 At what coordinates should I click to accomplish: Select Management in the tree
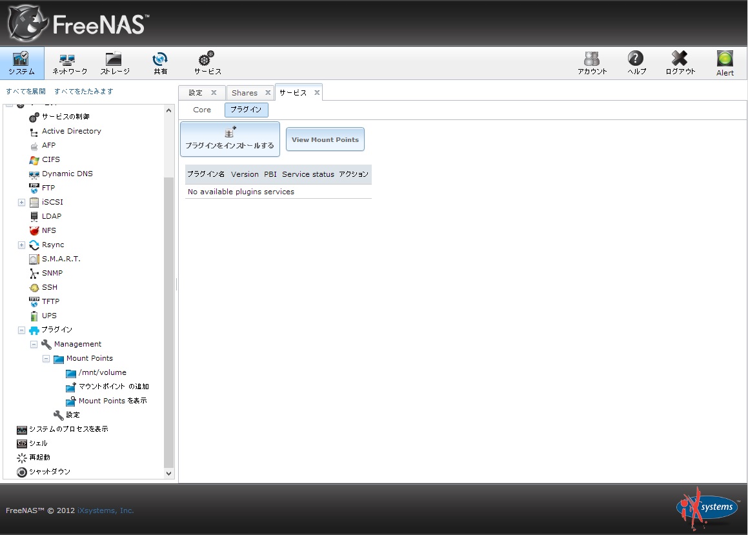[77, 344]
